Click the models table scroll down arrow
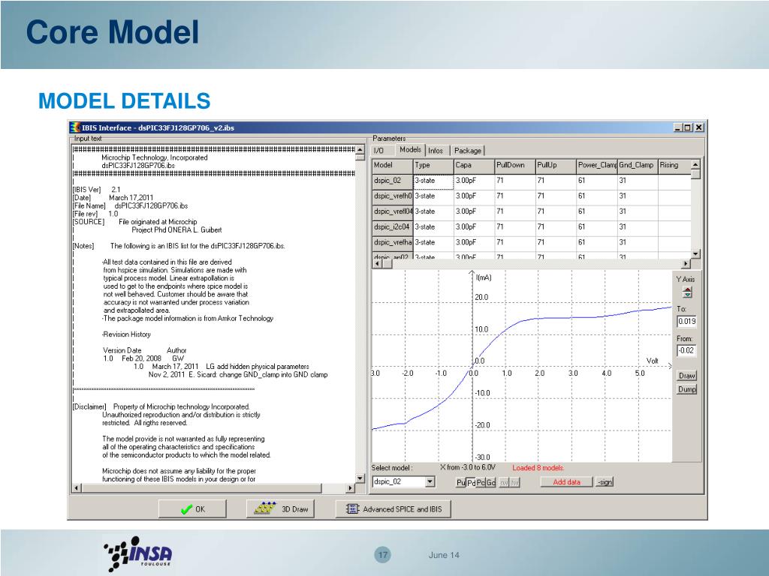 click(695, 253)
